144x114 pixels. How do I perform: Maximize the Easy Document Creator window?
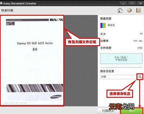pos(132,3)
